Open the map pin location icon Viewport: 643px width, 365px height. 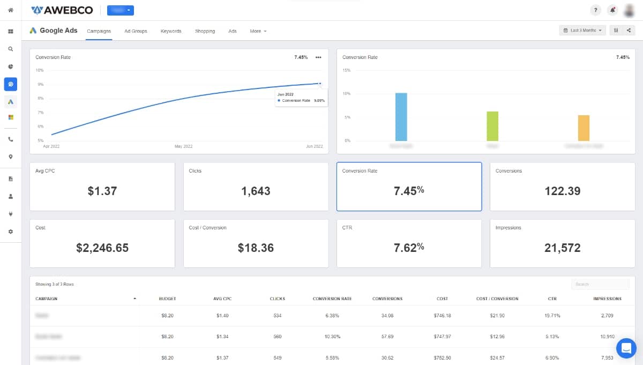11,157
